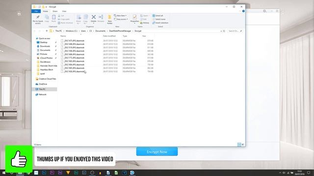Click DearMobiPhoneManager in the breadcrumb path
Viewport: 314px width, 176px height.
coord(120,31)
